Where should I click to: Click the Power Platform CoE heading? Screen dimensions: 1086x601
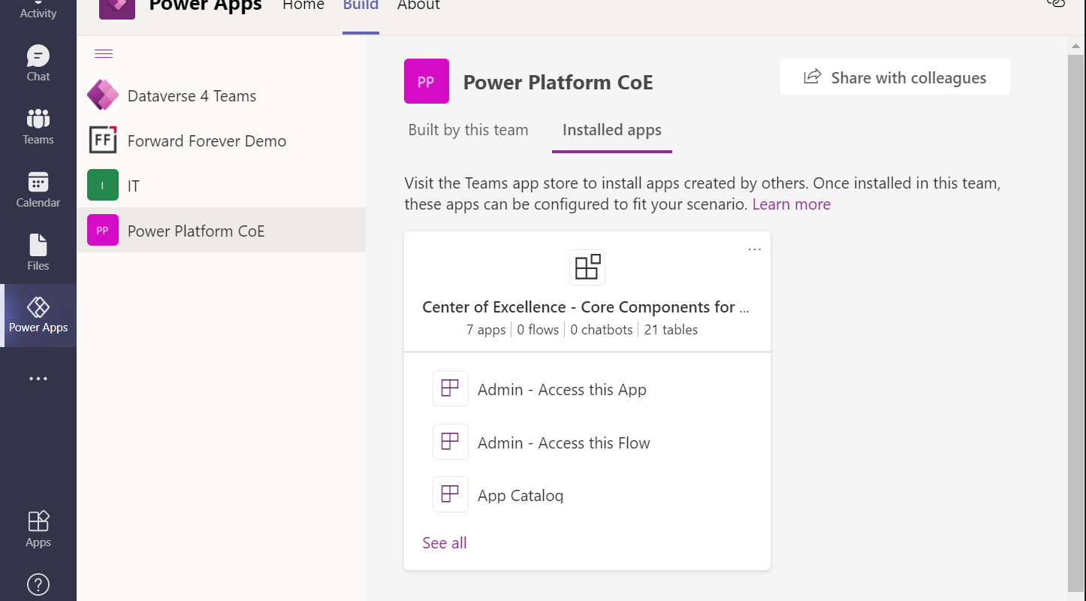point(558,82)
